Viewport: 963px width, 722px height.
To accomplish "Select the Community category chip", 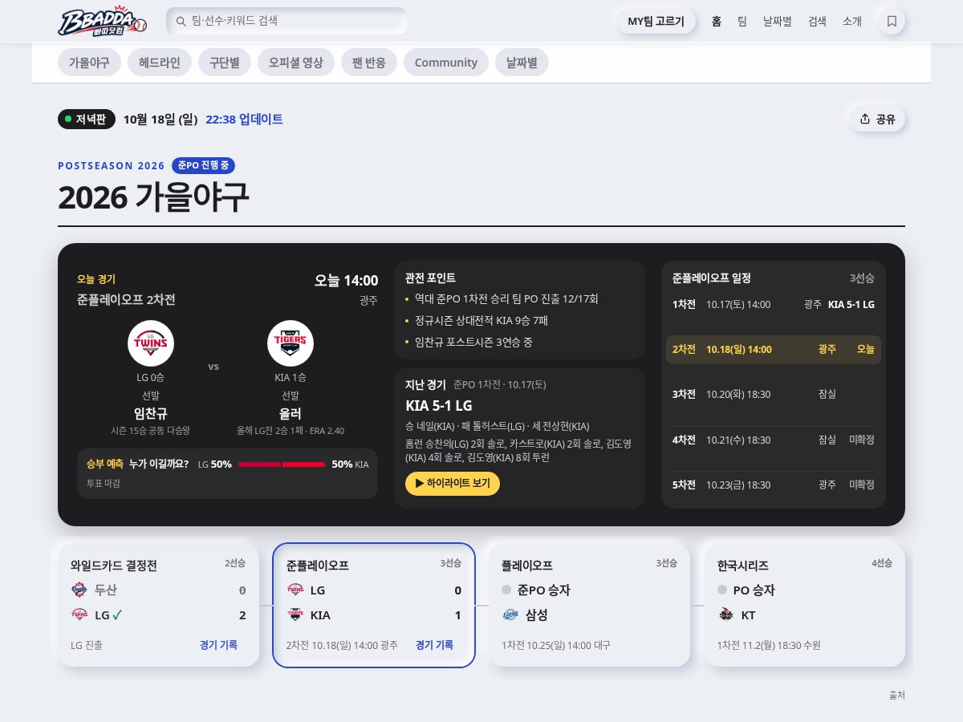I will click(446, 63).
